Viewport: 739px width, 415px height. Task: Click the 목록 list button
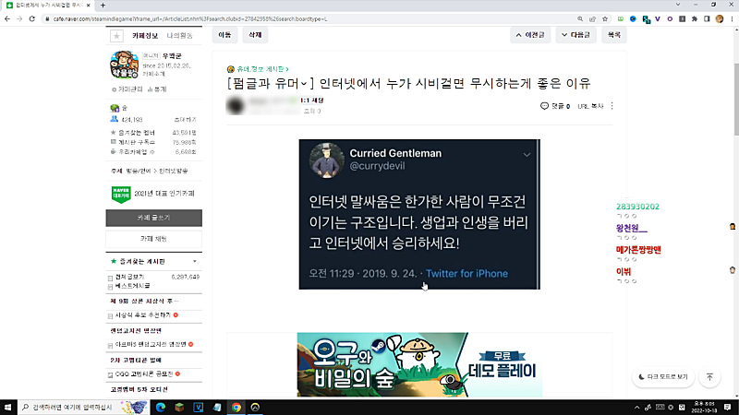(613, 34)
